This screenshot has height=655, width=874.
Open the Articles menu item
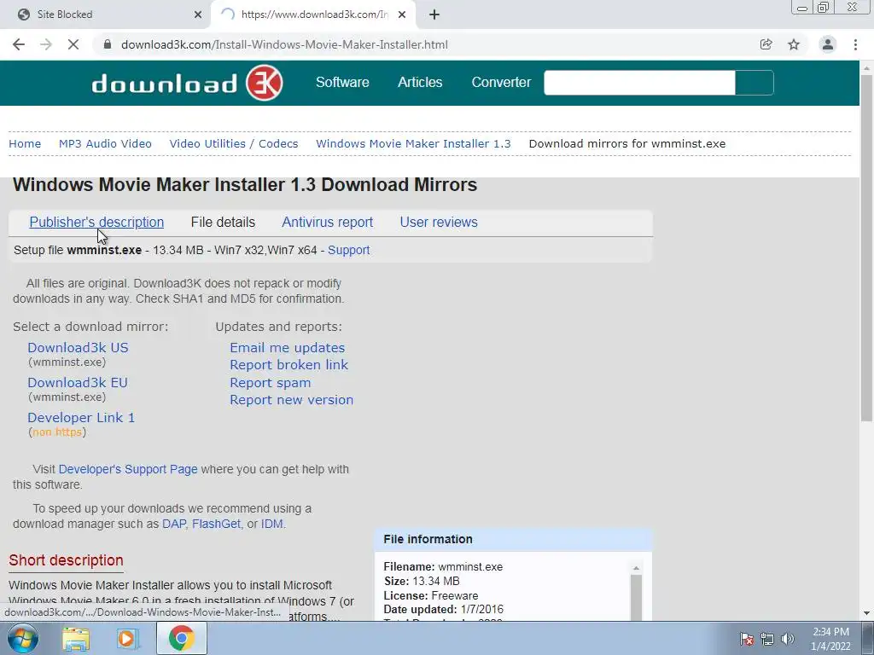(420, 83)
